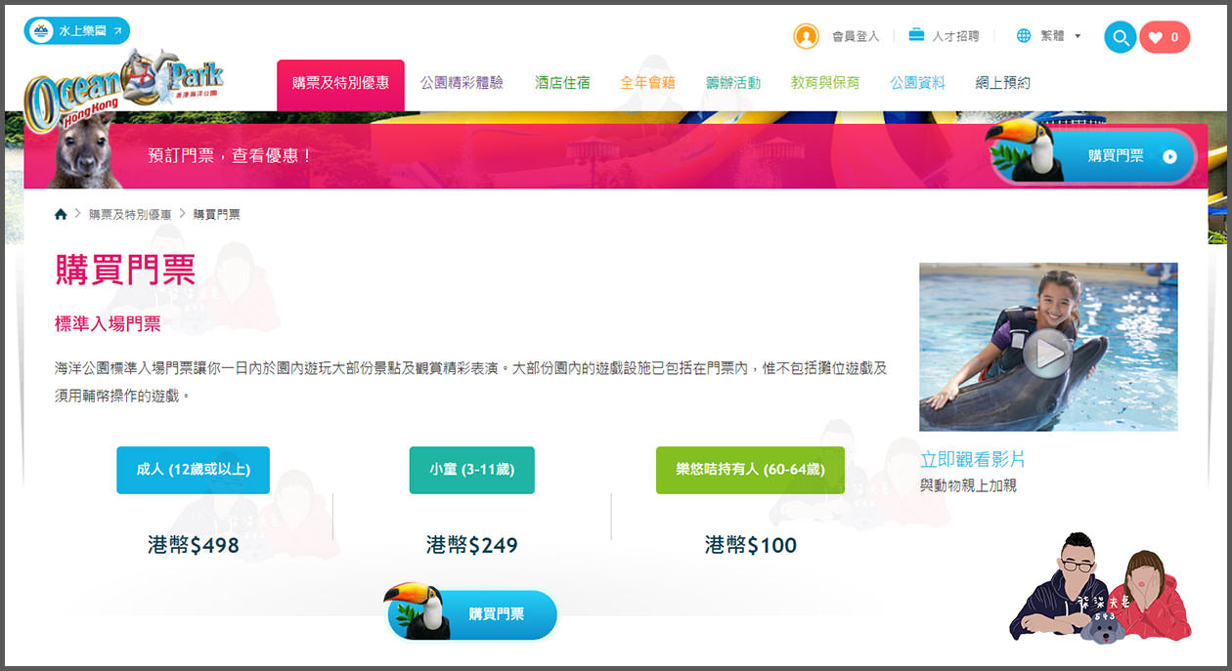Click the 購買門票 breadcrumb entry
1232x671 pixels.
click(x=216, y=213)
